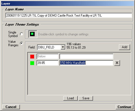Click Continue to confirm layer settings

(124, 107)
